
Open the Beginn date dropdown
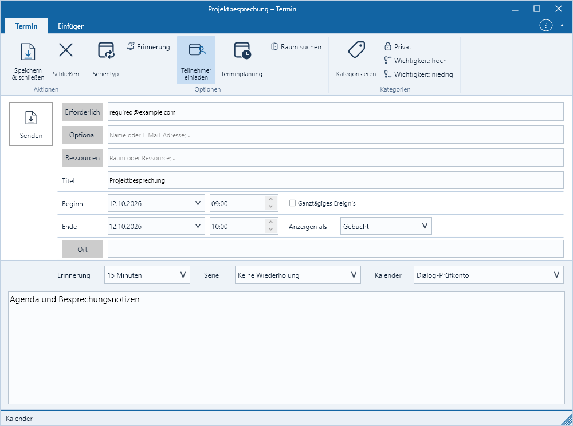click(198, 203)
